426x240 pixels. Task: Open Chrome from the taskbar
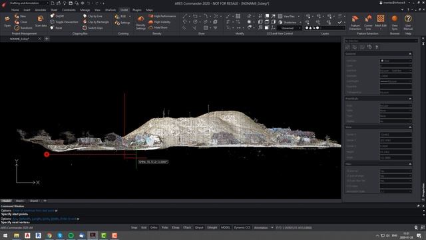tap(49, 235)
